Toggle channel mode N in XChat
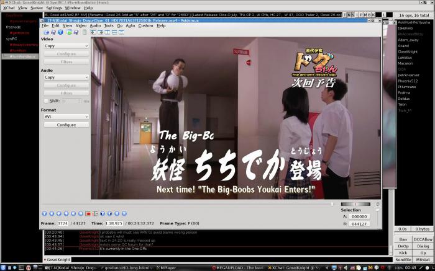Image resolution: width=435 pixels, height=271 pixels. 349,15
